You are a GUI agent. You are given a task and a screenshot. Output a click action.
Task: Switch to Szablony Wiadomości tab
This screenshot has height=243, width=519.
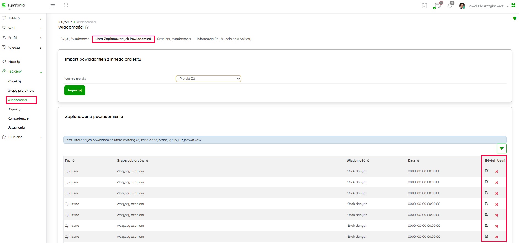(x=174, y=39)
